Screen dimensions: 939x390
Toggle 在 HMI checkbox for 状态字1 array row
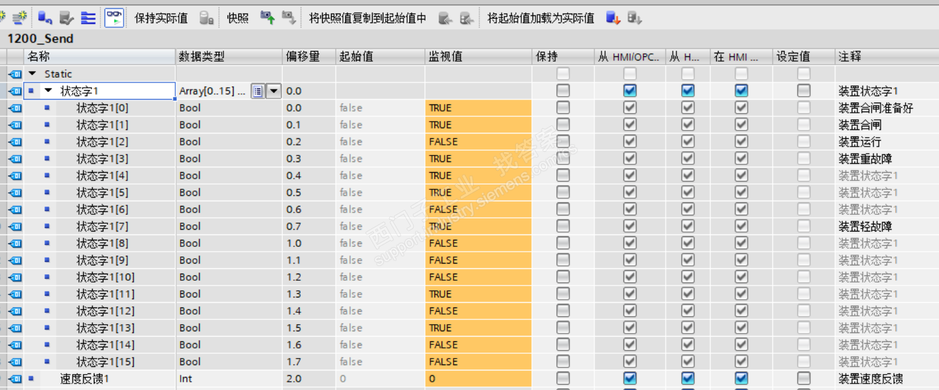tap(741, 90)
